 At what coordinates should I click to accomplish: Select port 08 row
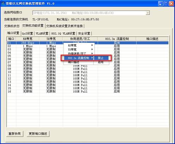pyautogui.click(x=87, y=66)
